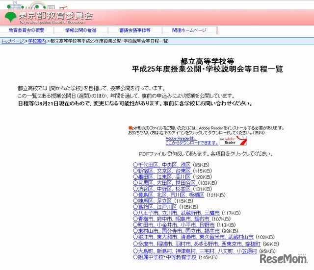This screenshot has height=270, width=314.
Task: Open PDF for 附属中学校・中等教育学校
Action: click(165, 257)
